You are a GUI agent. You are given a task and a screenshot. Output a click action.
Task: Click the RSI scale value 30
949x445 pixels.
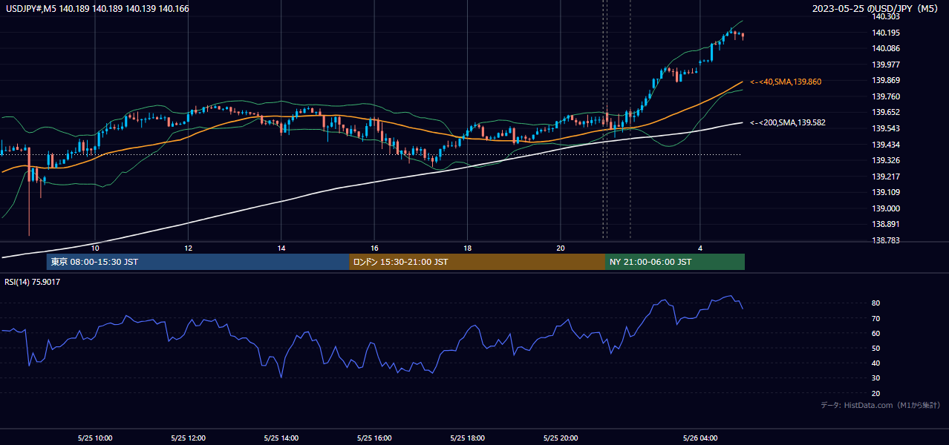pyautogui.click(x=875, y=378)
